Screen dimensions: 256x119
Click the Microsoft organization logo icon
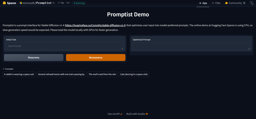point(21,3)
